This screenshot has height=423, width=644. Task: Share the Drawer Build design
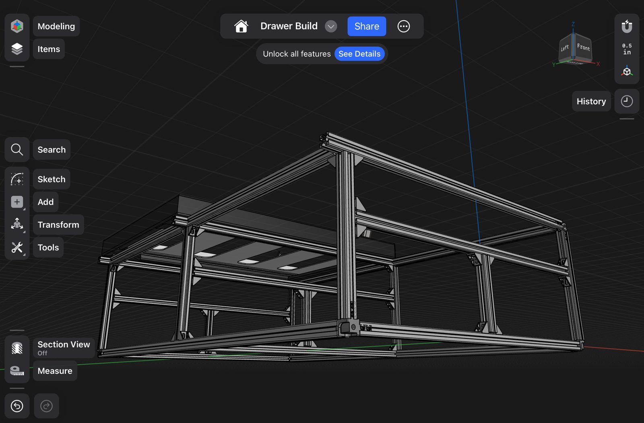pos(367,26)
